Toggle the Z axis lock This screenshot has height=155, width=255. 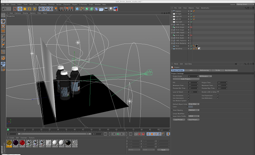click(50, 9)
